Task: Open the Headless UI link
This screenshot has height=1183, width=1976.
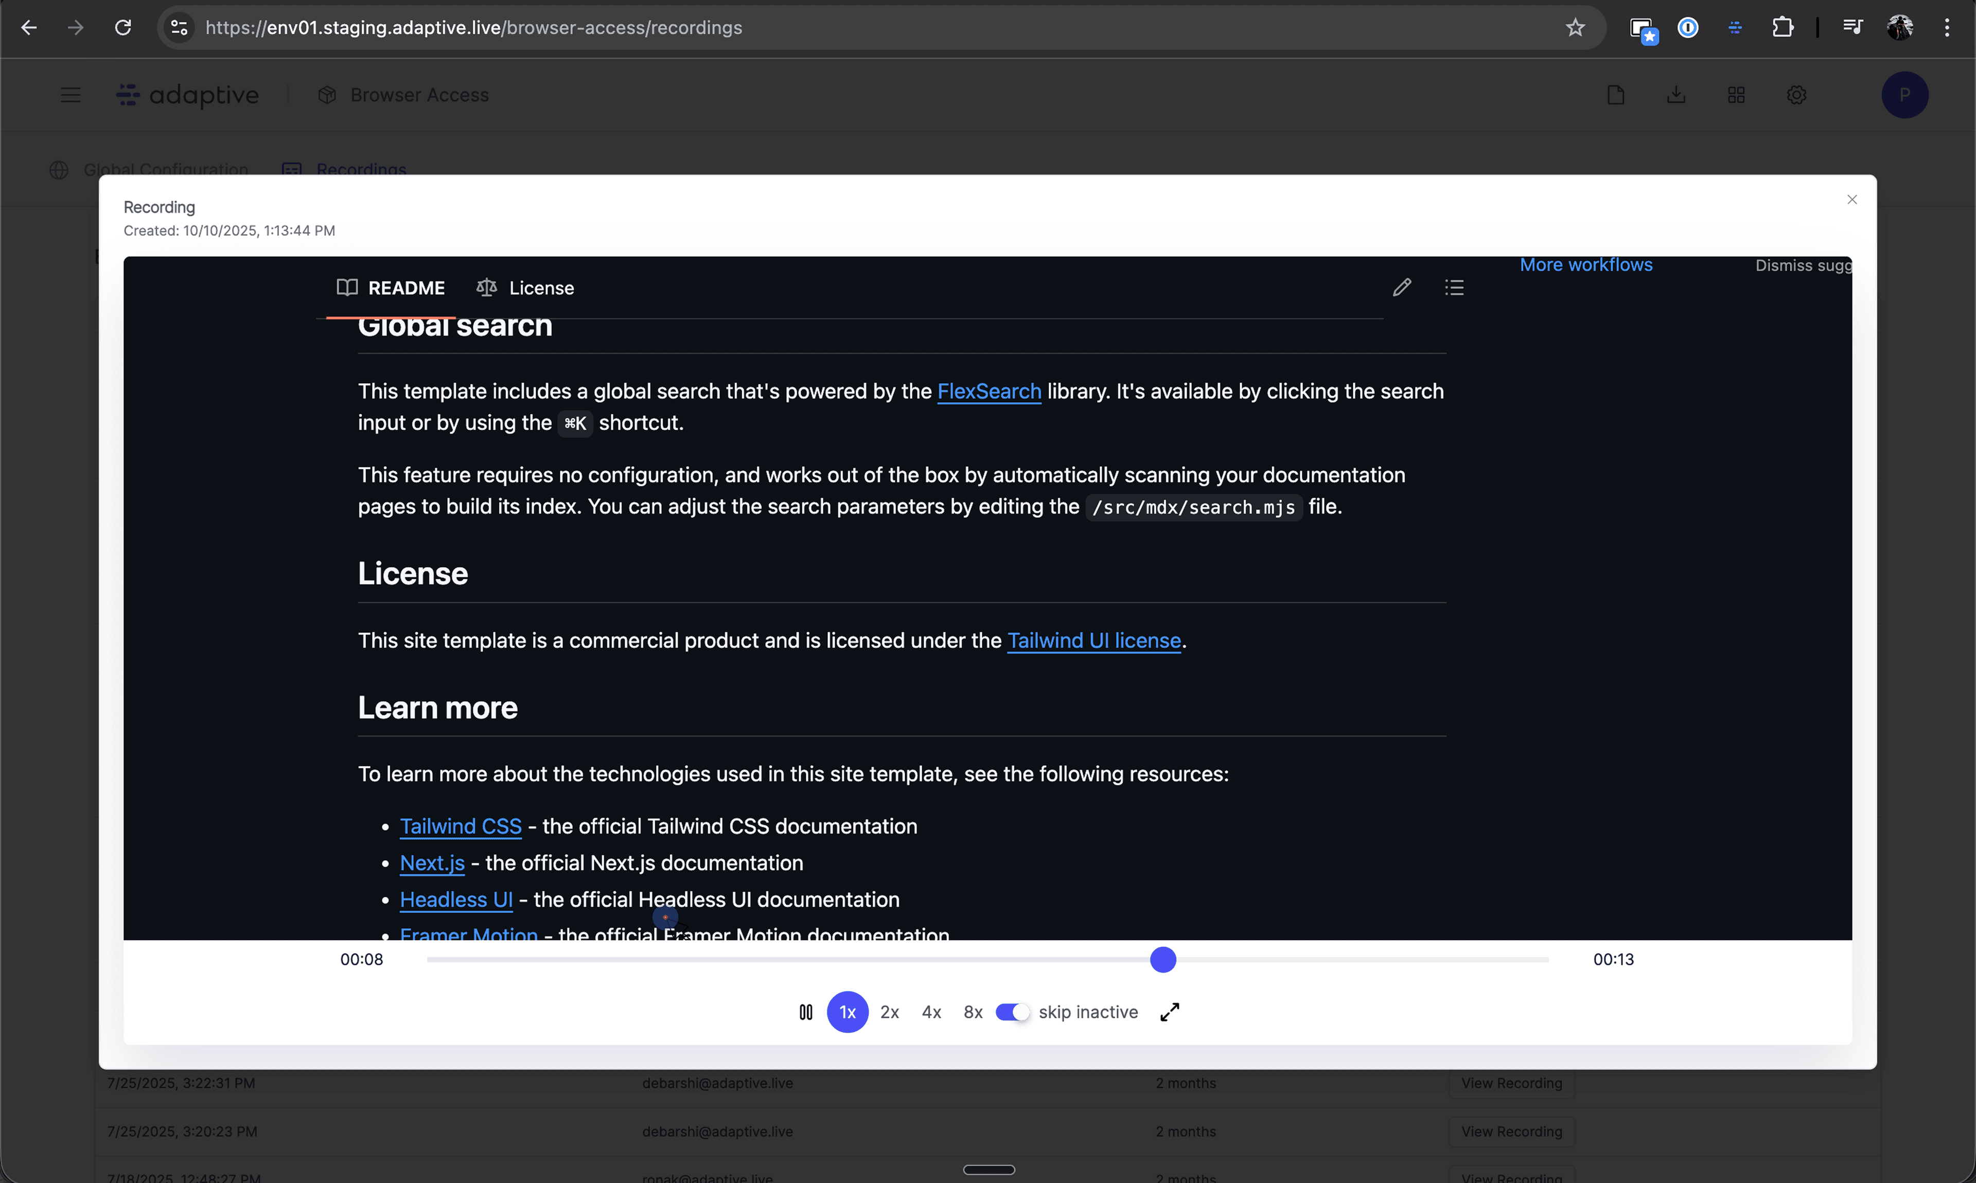Action: coord(456,900)
